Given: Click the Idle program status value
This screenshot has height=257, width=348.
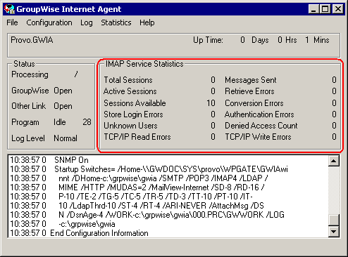Looking at the screenshot, I should tap(60, 122).
